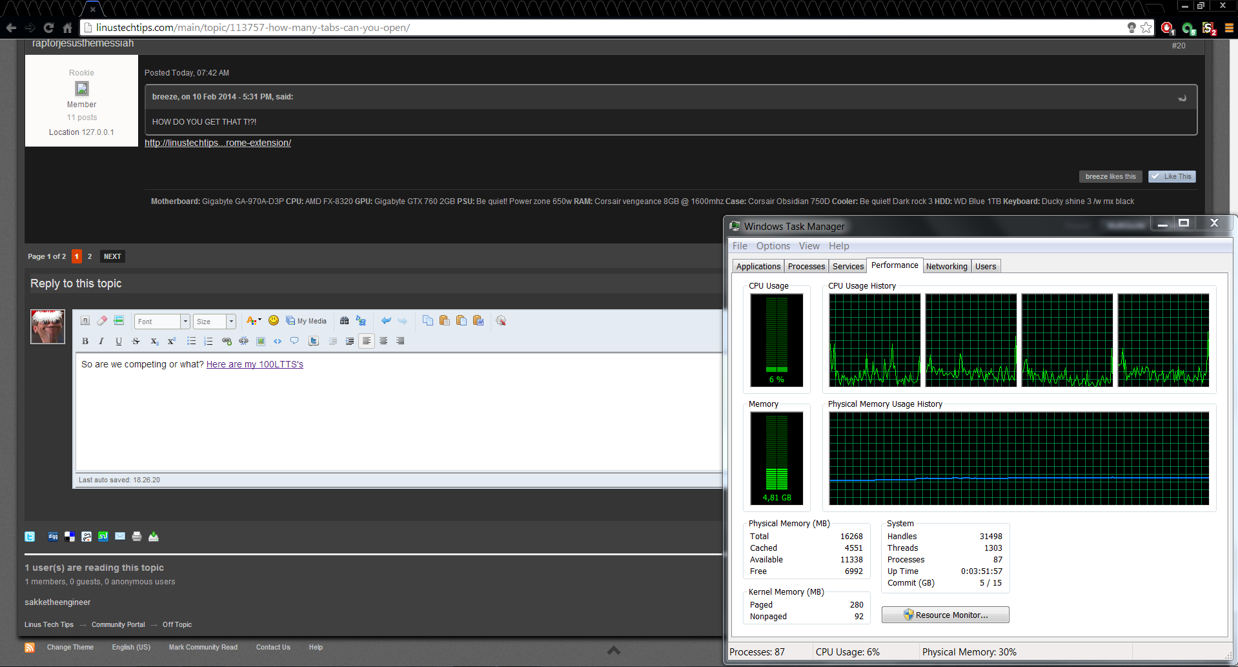This screenshot has height=667, width=1238.
Task: Insert a Twitter embed in editor
Action: [x=314, y=341]
